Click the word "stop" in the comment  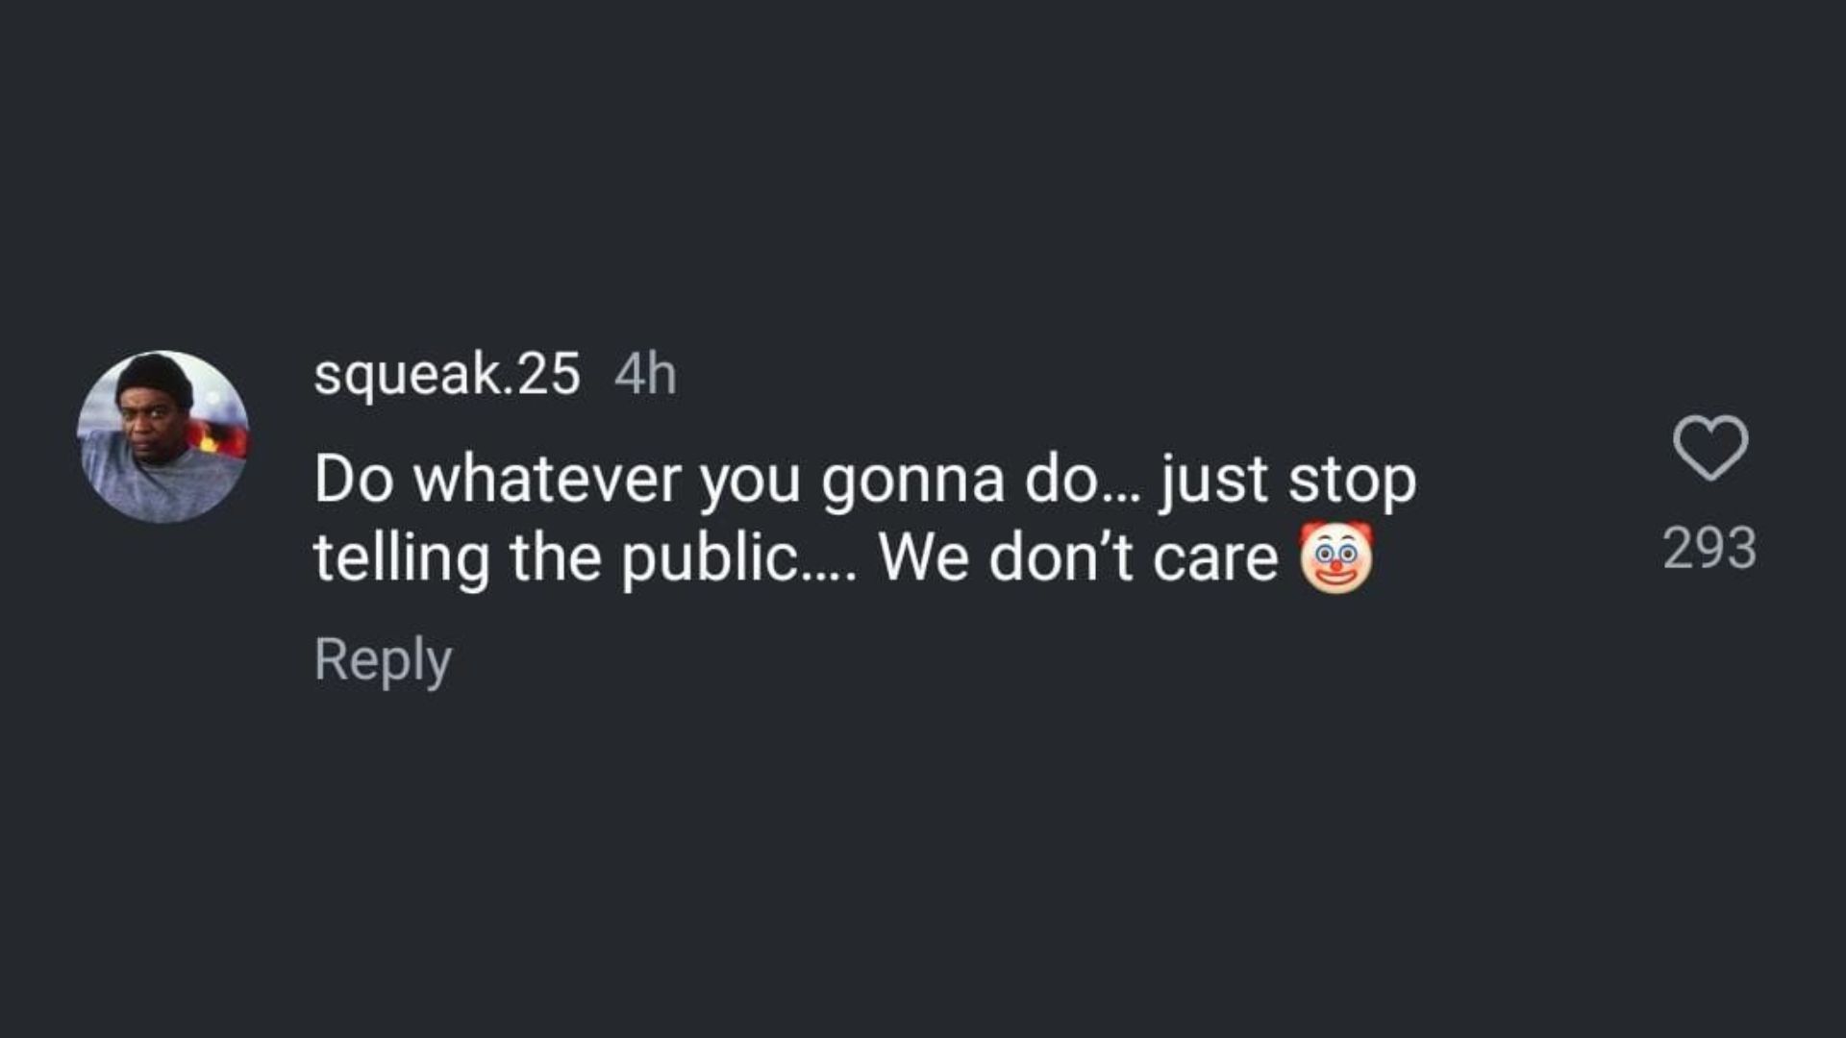(1352, 481)
